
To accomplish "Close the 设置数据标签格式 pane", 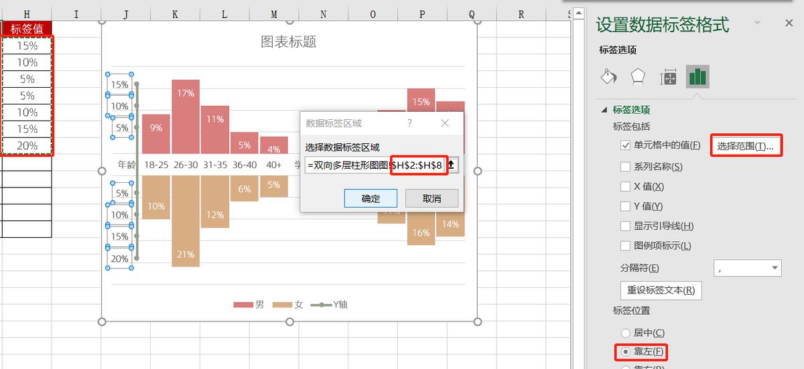I will pos(789,23).
